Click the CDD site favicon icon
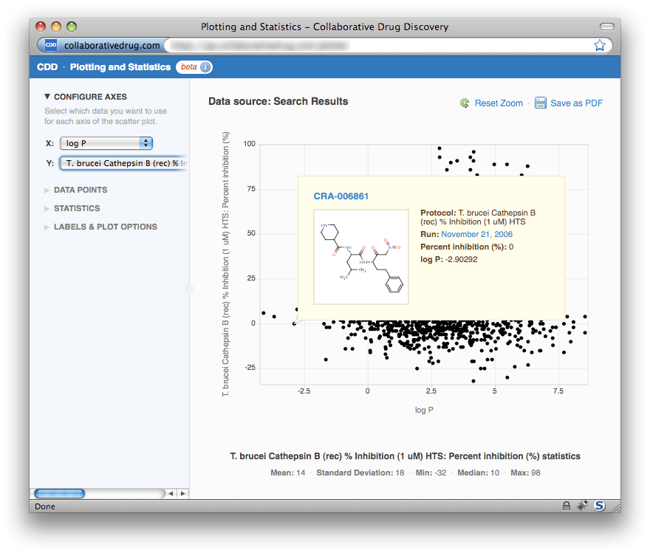Image resolution: width=650 pixels, height=553 pixels. click(x=50, y=45)
